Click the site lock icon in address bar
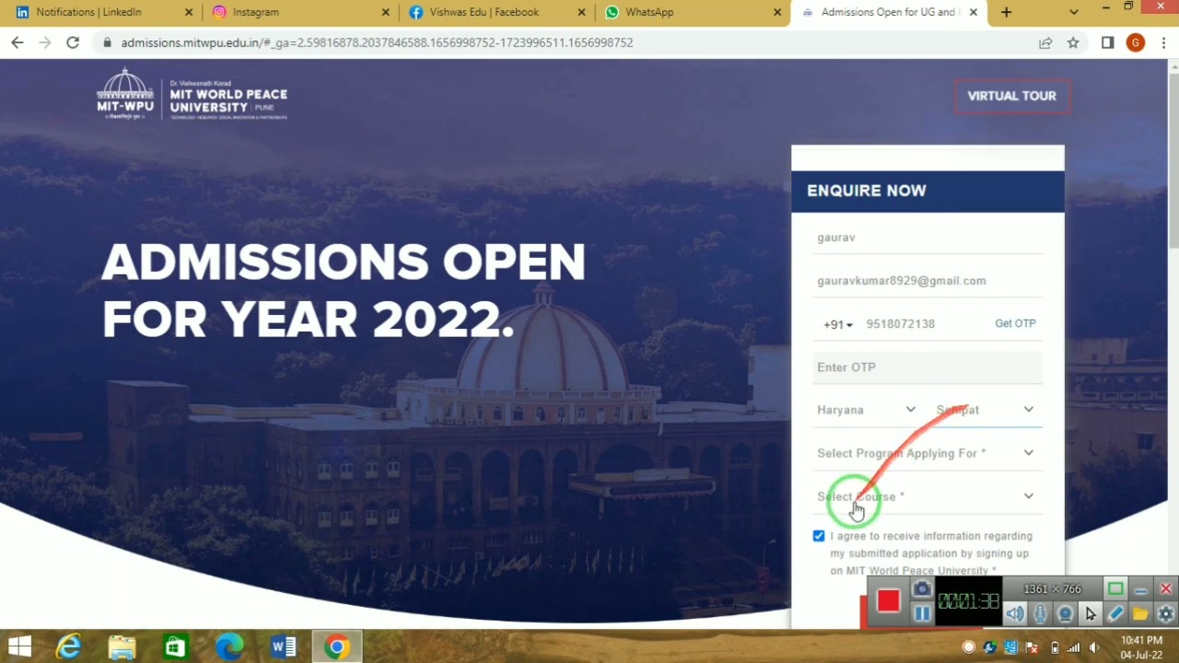 pyautogui.click(x=107, y=42)
